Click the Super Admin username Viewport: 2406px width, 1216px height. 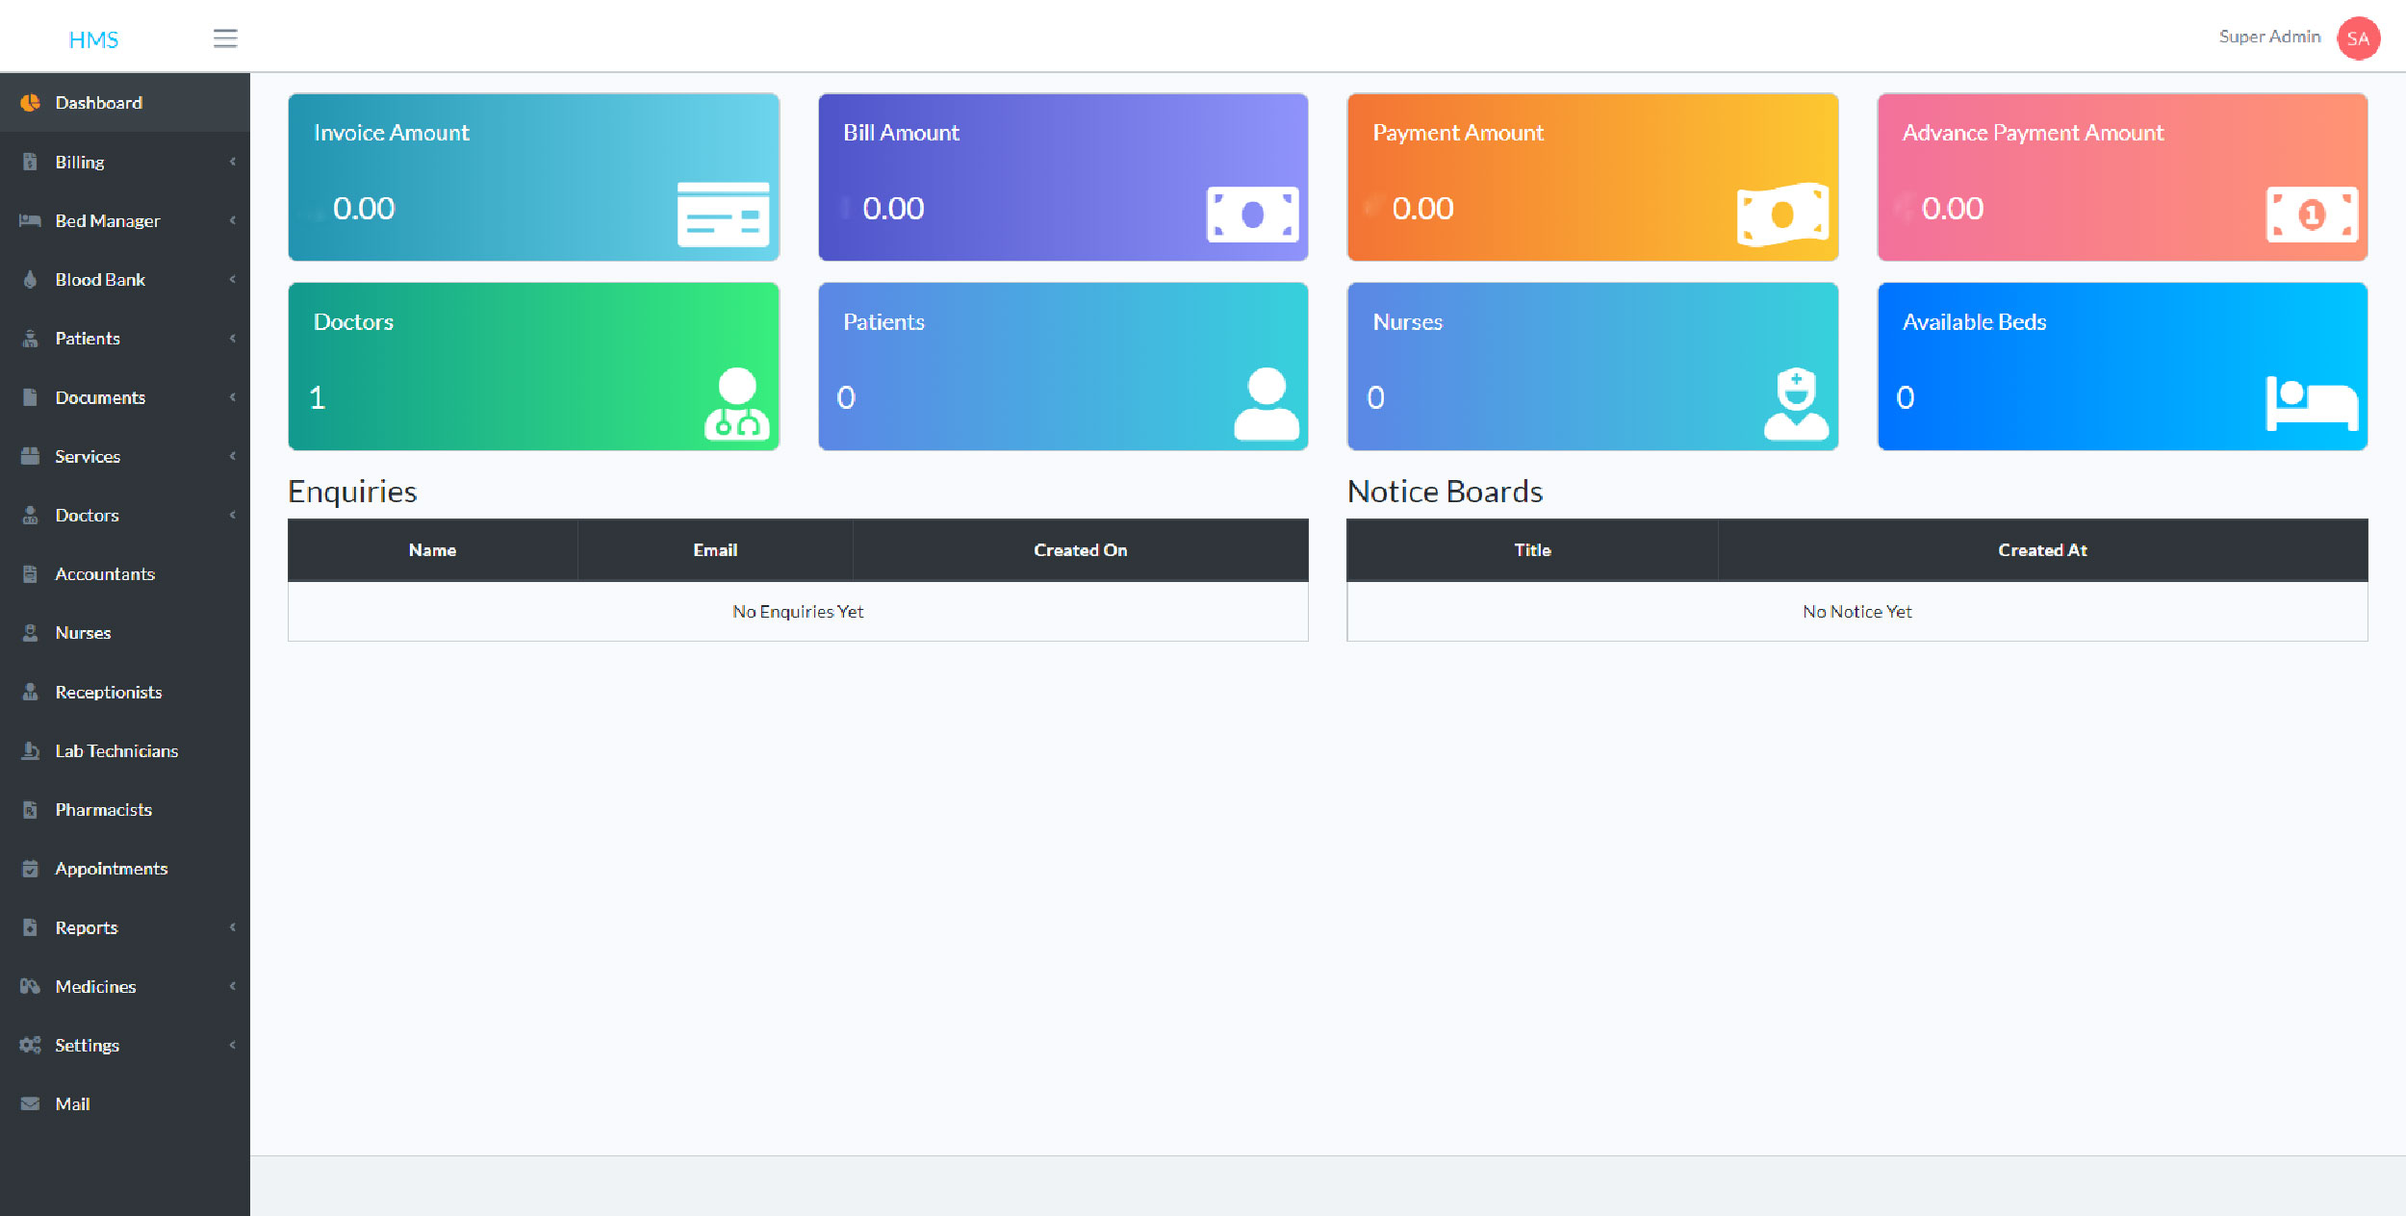pos(2269,37)
